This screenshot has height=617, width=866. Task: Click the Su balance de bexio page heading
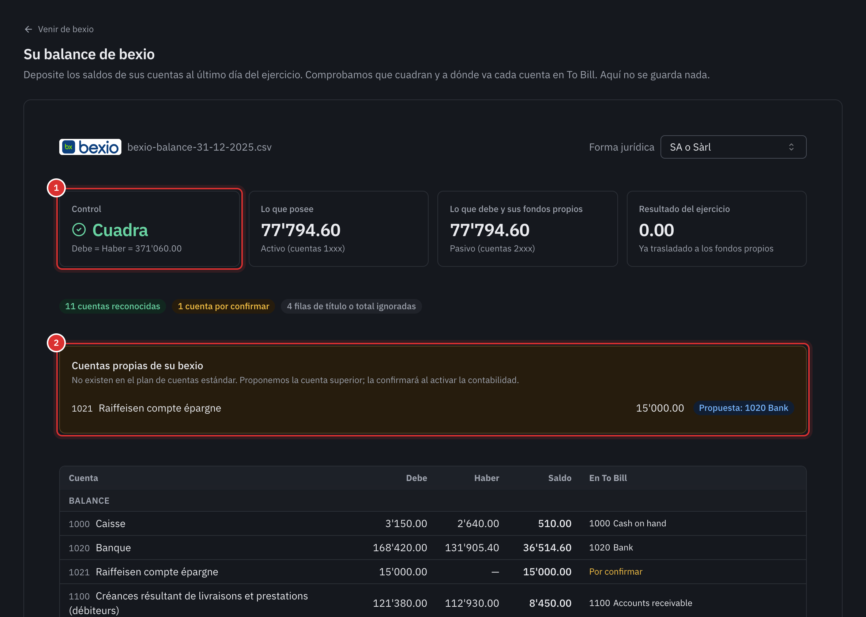tap(89, 54)
